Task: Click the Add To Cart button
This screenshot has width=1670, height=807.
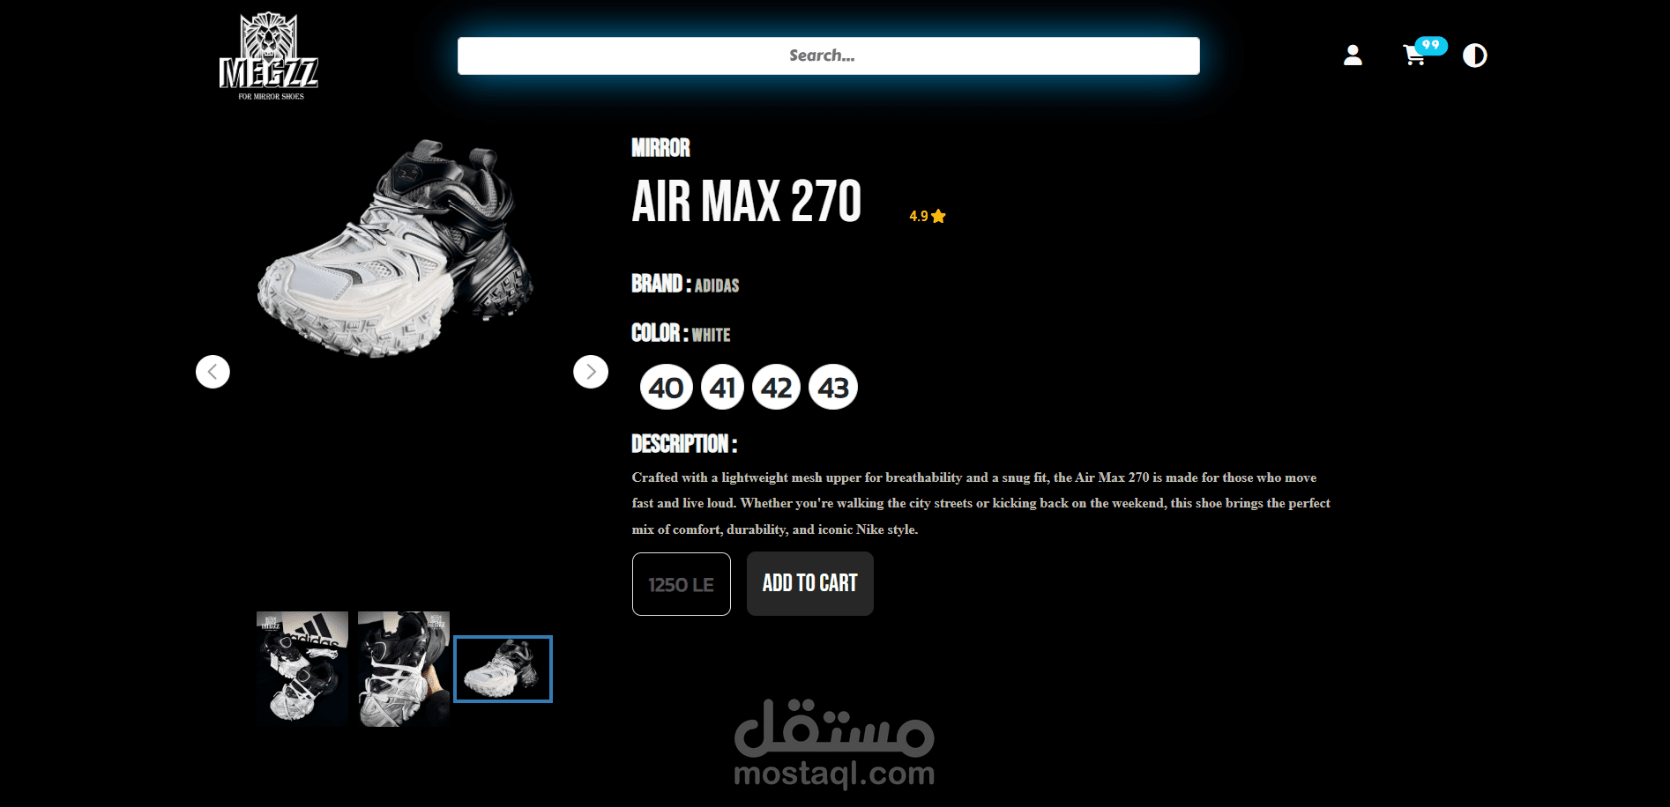Action: pos(810,583)
